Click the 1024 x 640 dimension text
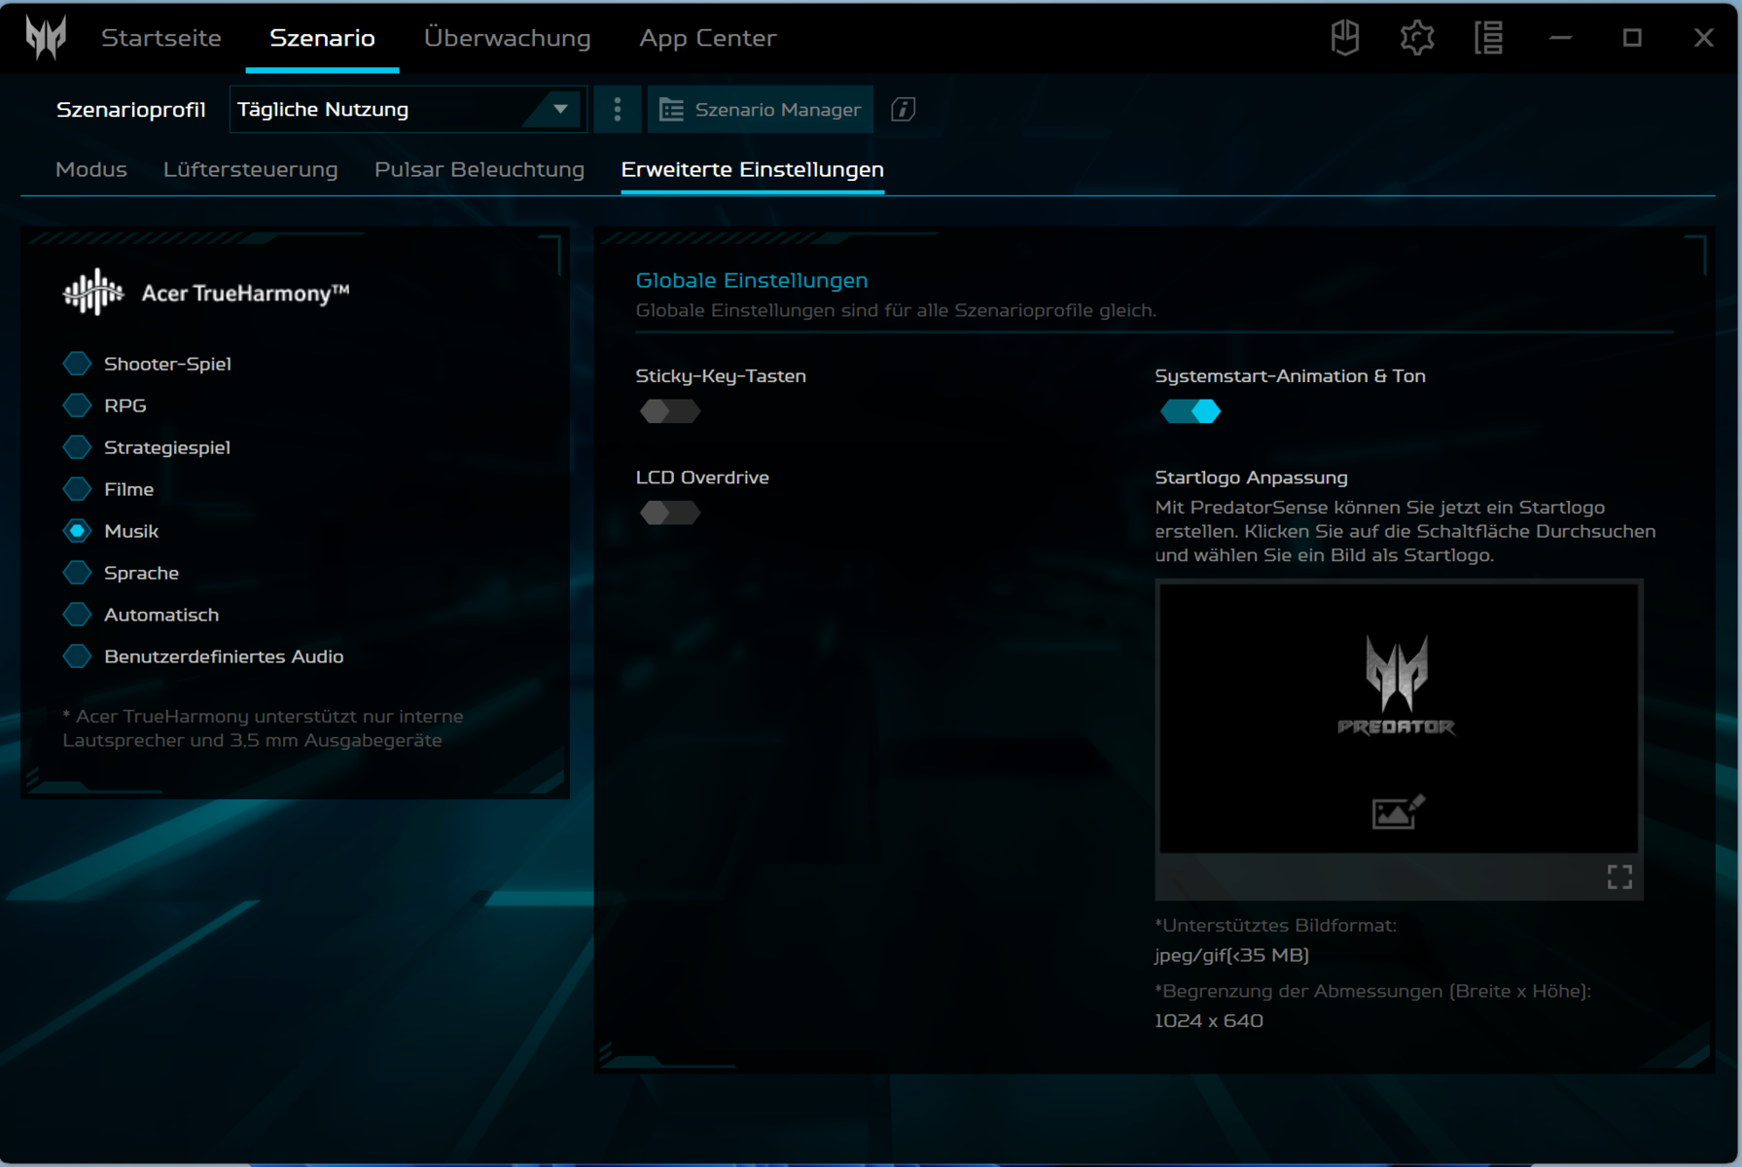Viewport: 1742px width, 1167px height. [1209, 1021]
